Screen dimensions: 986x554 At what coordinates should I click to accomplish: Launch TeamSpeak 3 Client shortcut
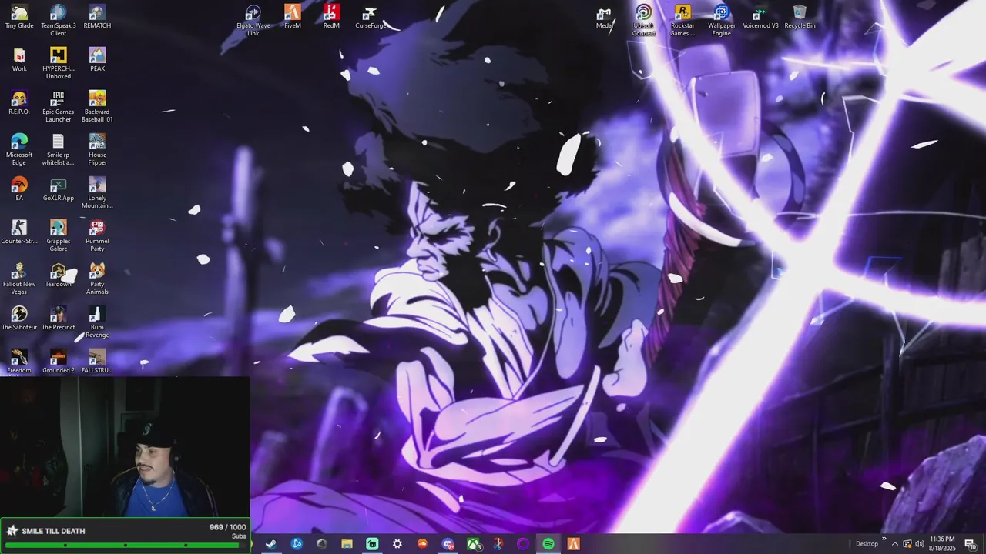coord(59,21)
